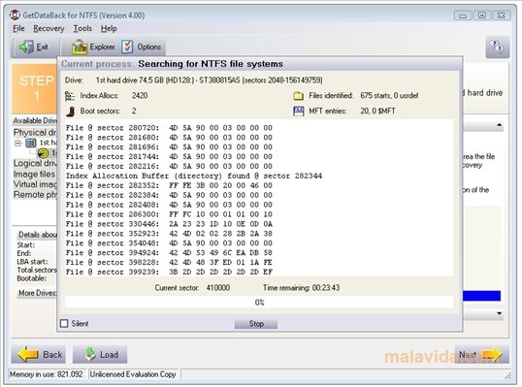Click the More Drives button

[37, 293]
